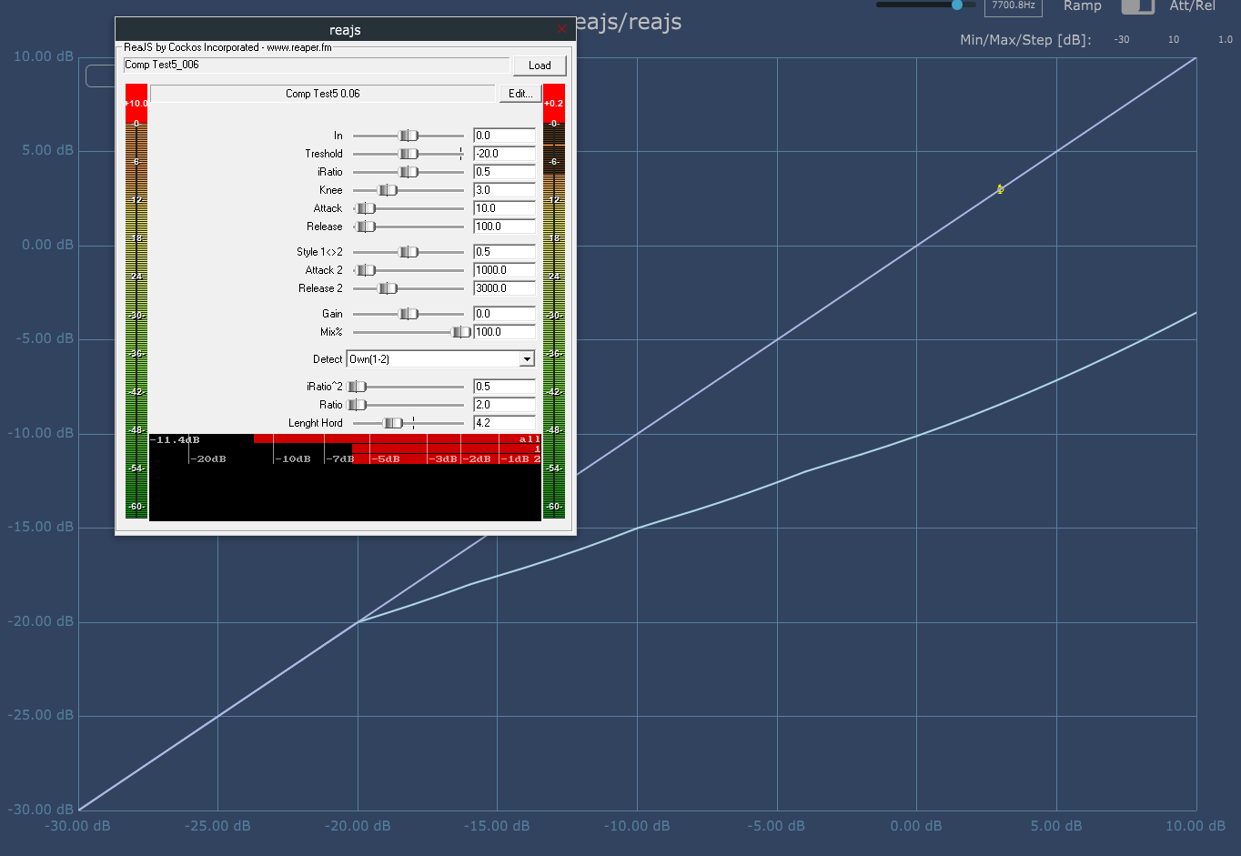Click the reajs window title bar
The height and width of the screenshot is (856, 1241).
(x=345, y=30)
